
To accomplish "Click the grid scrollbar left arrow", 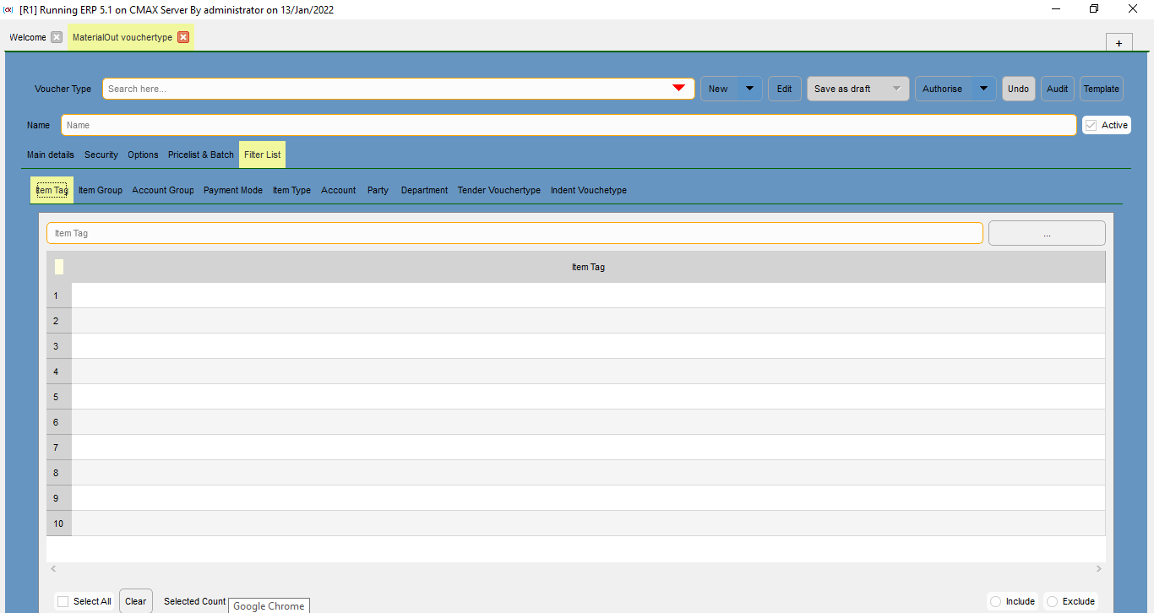I will 54,569.
